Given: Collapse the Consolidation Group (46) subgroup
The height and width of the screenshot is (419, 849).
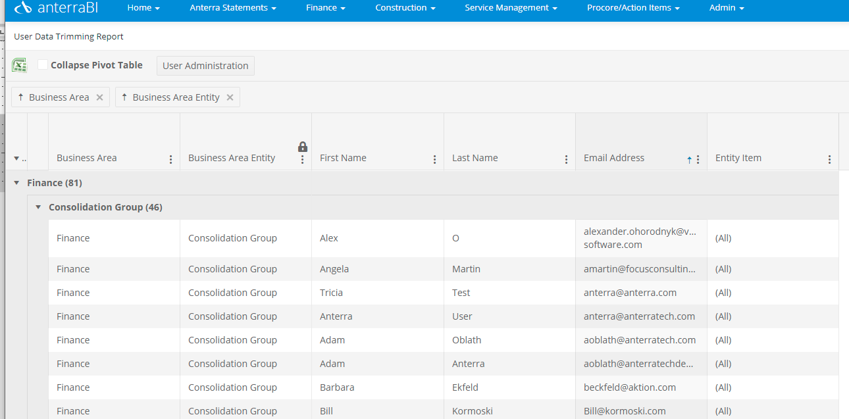Looking at the screenshot, I should [38, 207].
